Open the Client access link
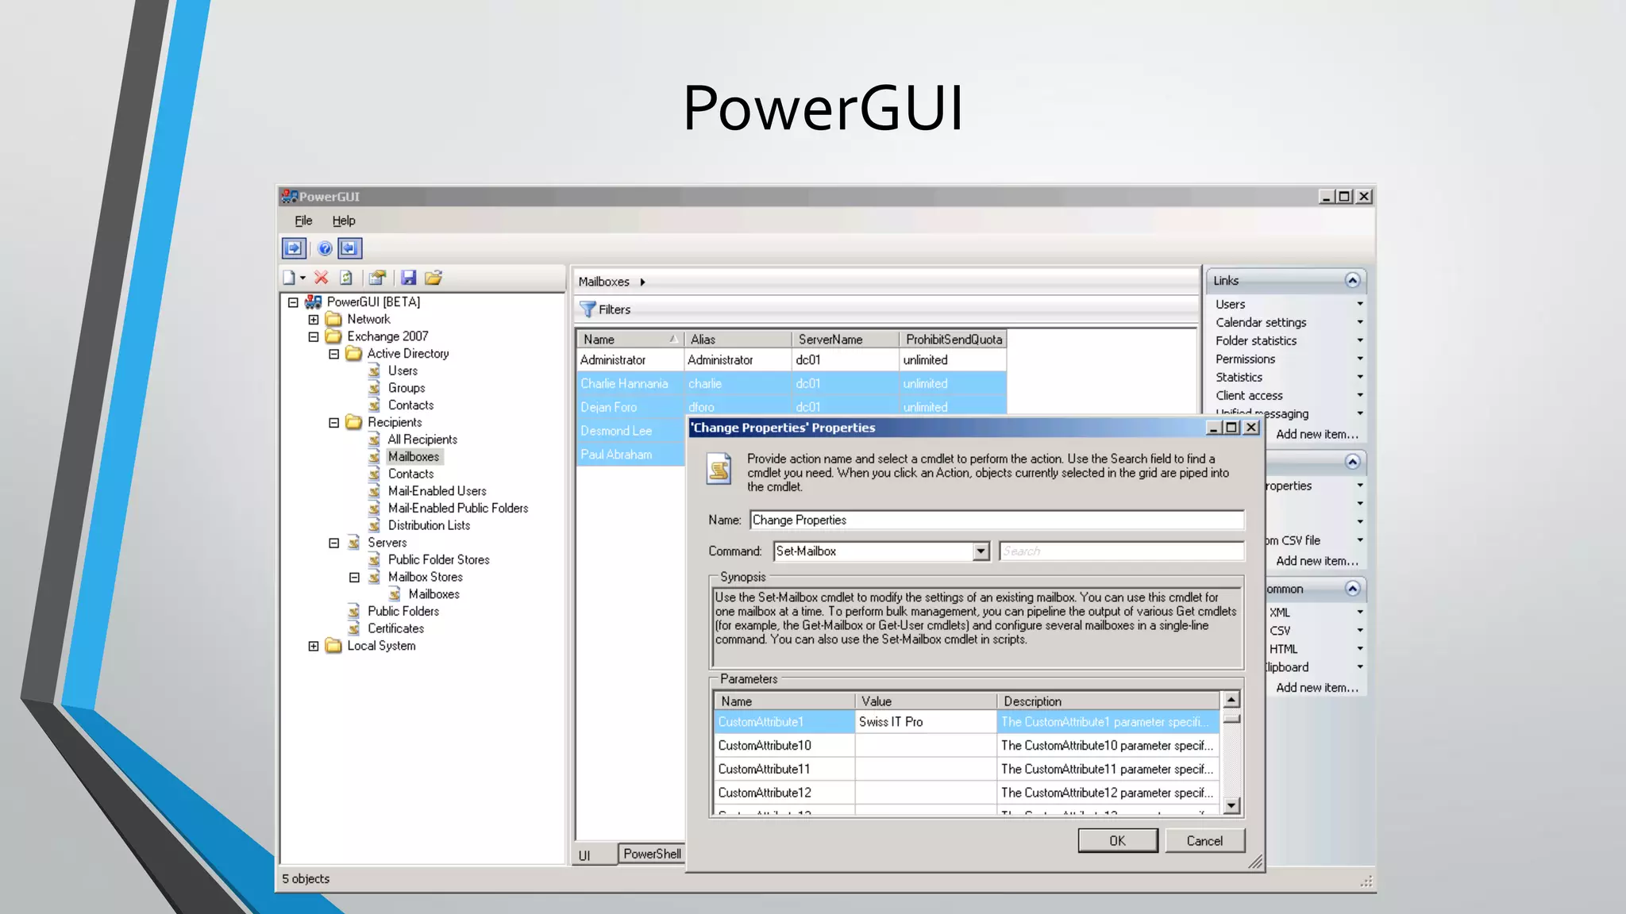Screen dimensions: 1626x914 coord(1249,395)
